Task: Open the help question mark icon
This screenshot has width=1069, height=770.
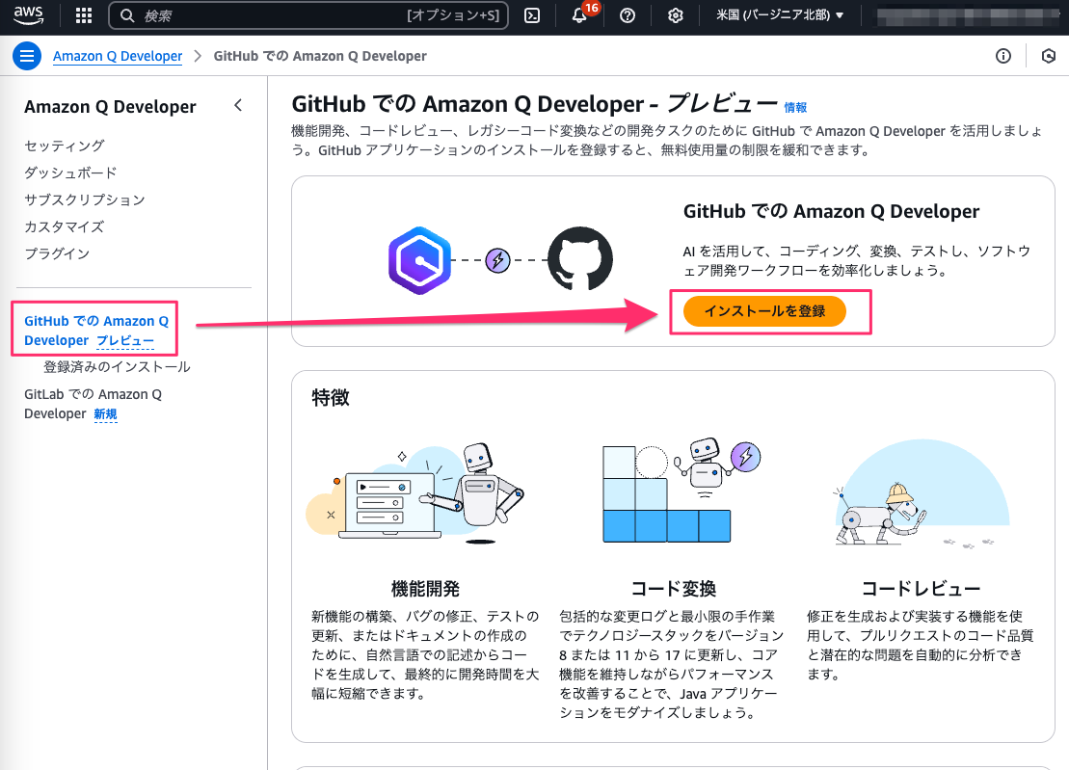Action: (628, 15)
